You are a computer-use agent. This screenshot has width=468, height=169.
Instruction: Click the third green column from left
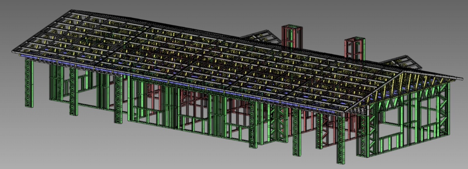[118, 100]
